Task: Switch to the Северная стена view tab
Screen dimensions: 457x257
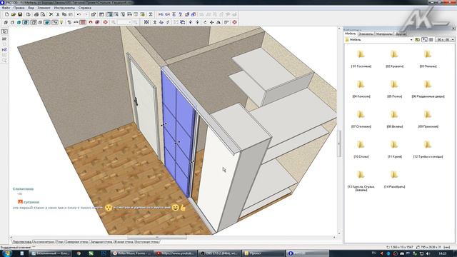Action: tap(76, 241)
